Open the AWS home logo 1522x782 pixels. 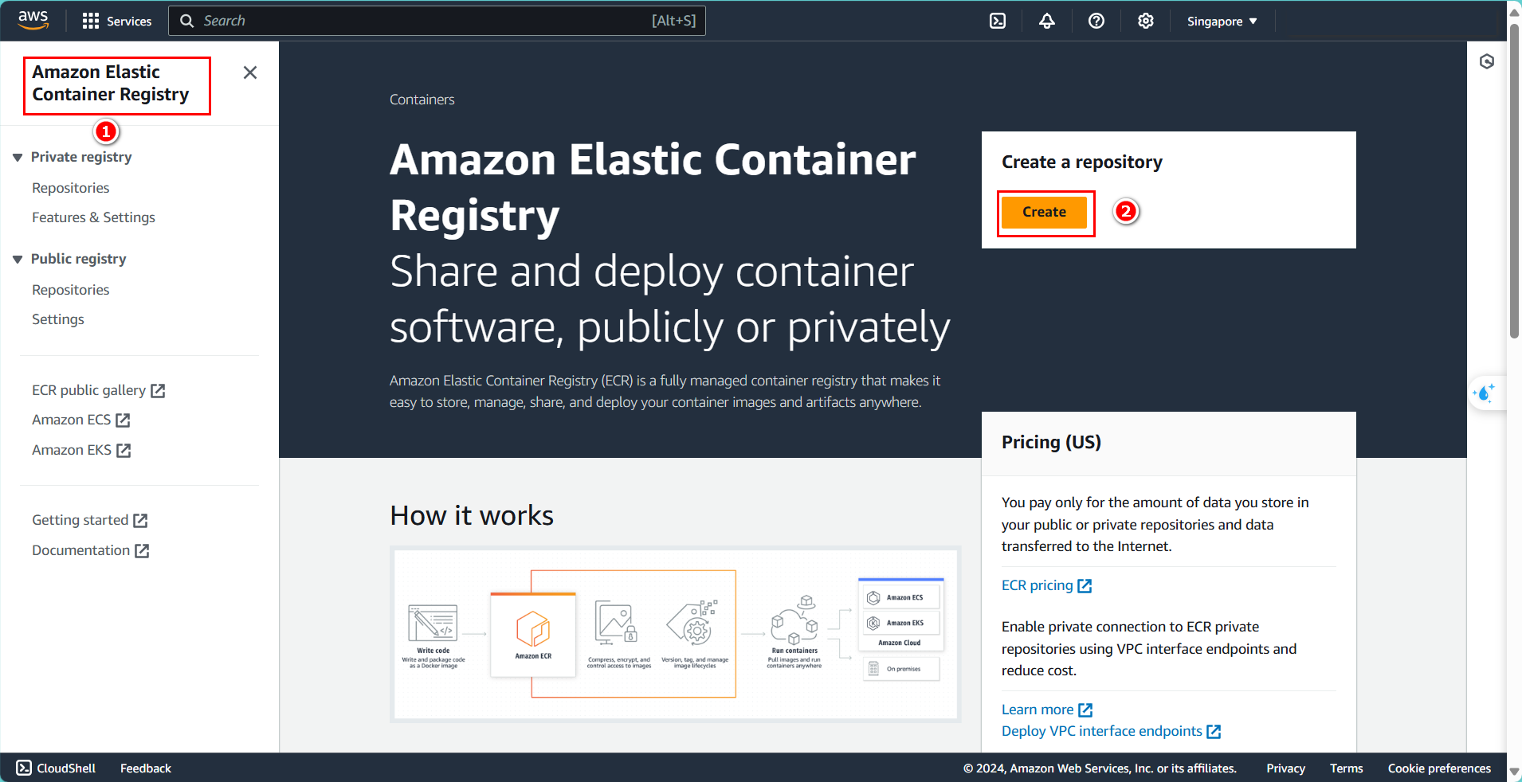tap(33, 20)
